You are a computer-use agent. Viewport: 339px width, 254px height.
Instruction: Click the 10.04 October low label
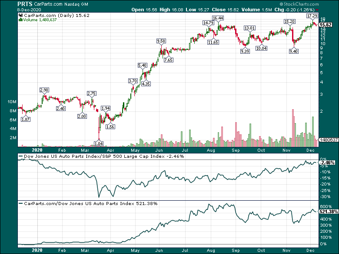click(x=261, y=48)
